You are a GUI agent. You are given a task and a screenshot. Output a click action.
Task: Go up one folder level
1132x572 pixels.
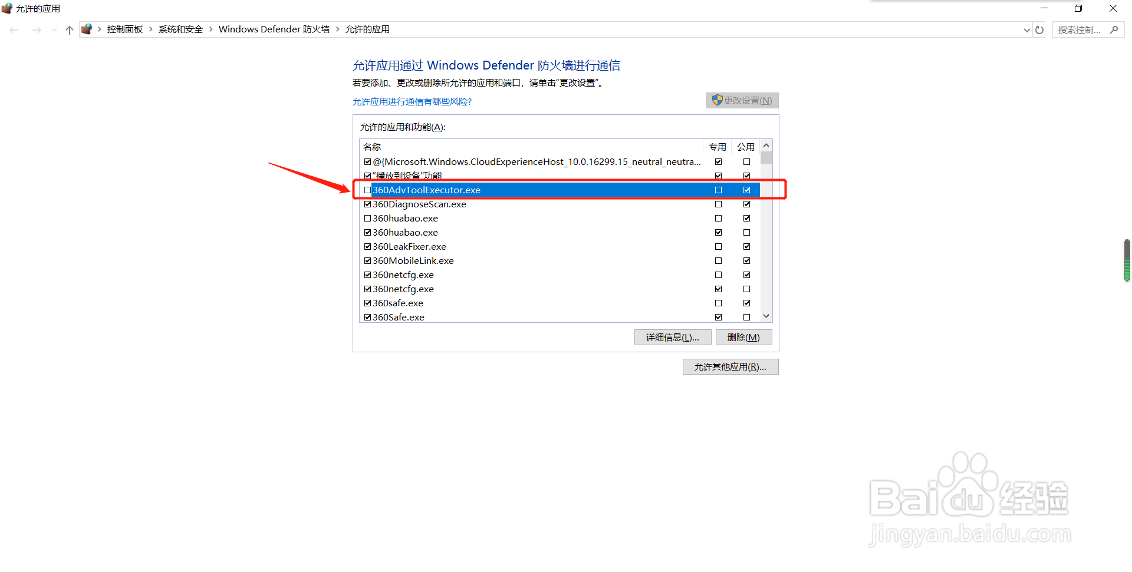pos(70,29)
